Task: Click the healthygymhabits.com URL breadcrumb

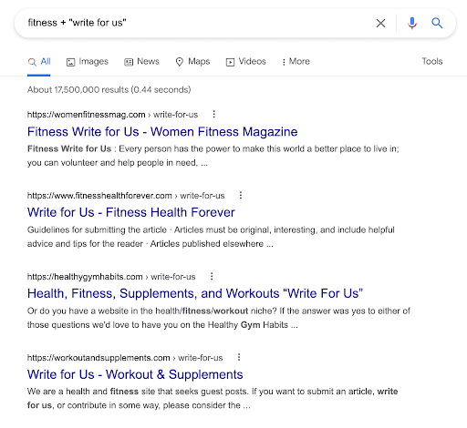Action: pyautogui.click(x=111, y=277)
